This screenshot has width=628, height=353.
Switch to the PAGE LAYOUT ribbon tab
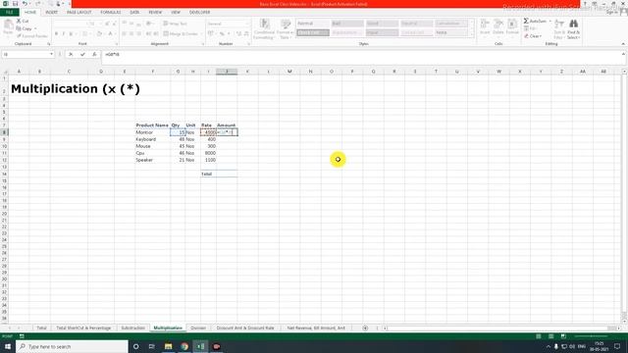[78, 13]
